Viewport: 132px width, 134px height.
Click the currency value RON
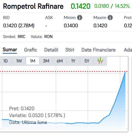click(x=48, y=37)
